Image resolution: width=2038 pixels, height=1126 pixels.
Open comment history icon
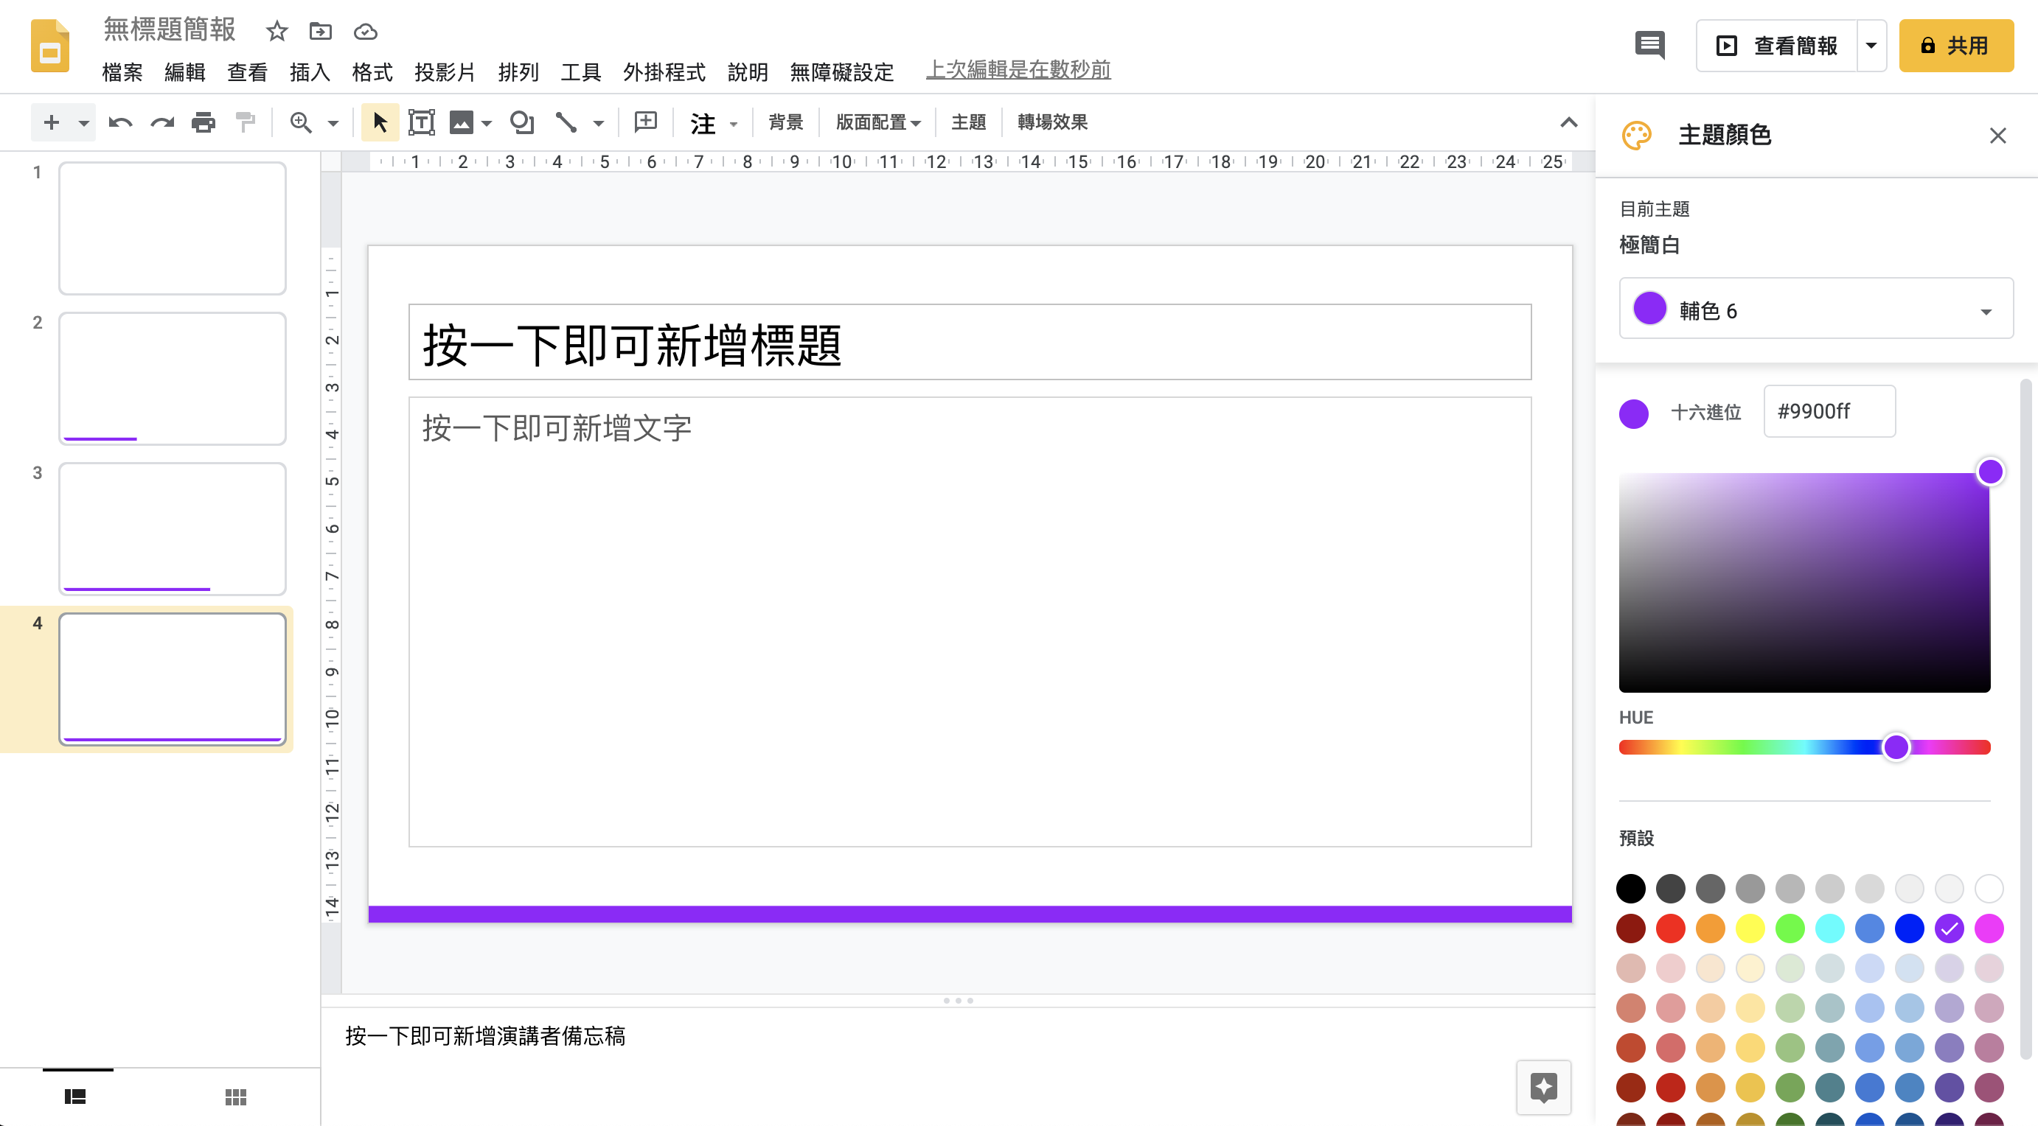(x=1649, y=46)
